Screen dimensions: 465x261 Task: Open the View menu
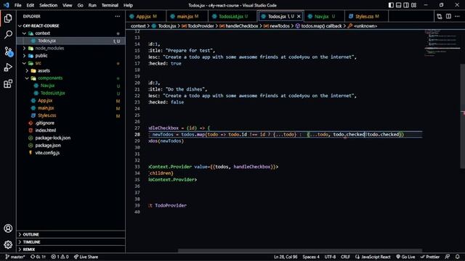click(68, 5)
